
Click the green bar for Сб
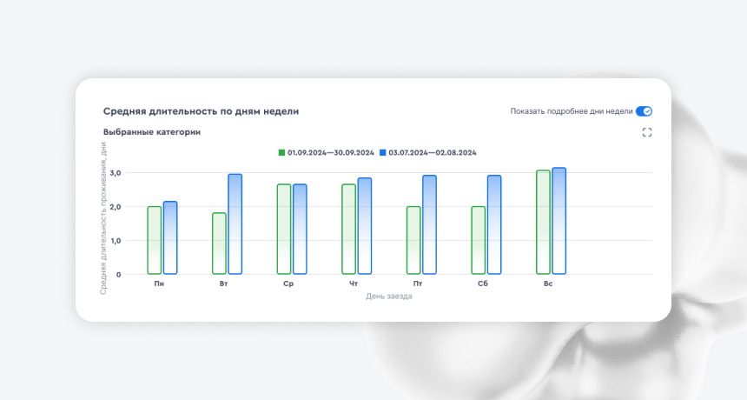coord(479,240)
